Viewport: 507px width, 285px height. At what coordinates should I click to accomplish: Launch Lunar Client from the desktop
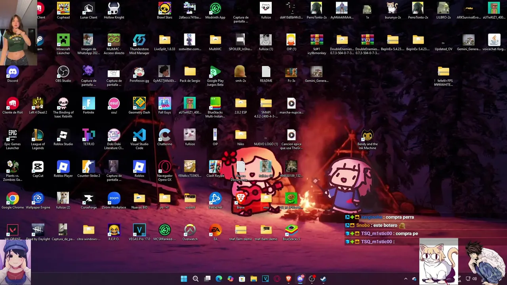(x=88, y=11)
